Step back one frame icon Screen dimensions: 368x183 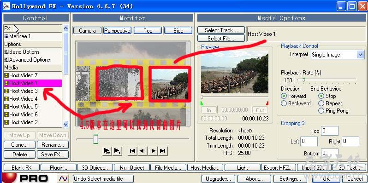coord(142,151)
